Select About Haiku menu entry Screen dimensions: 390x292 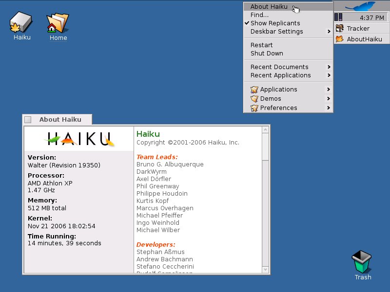coord(289,7)
